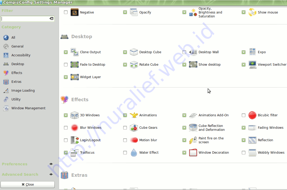
Task: Enable the Motion blur checkbox
Action: pos(125,140)
